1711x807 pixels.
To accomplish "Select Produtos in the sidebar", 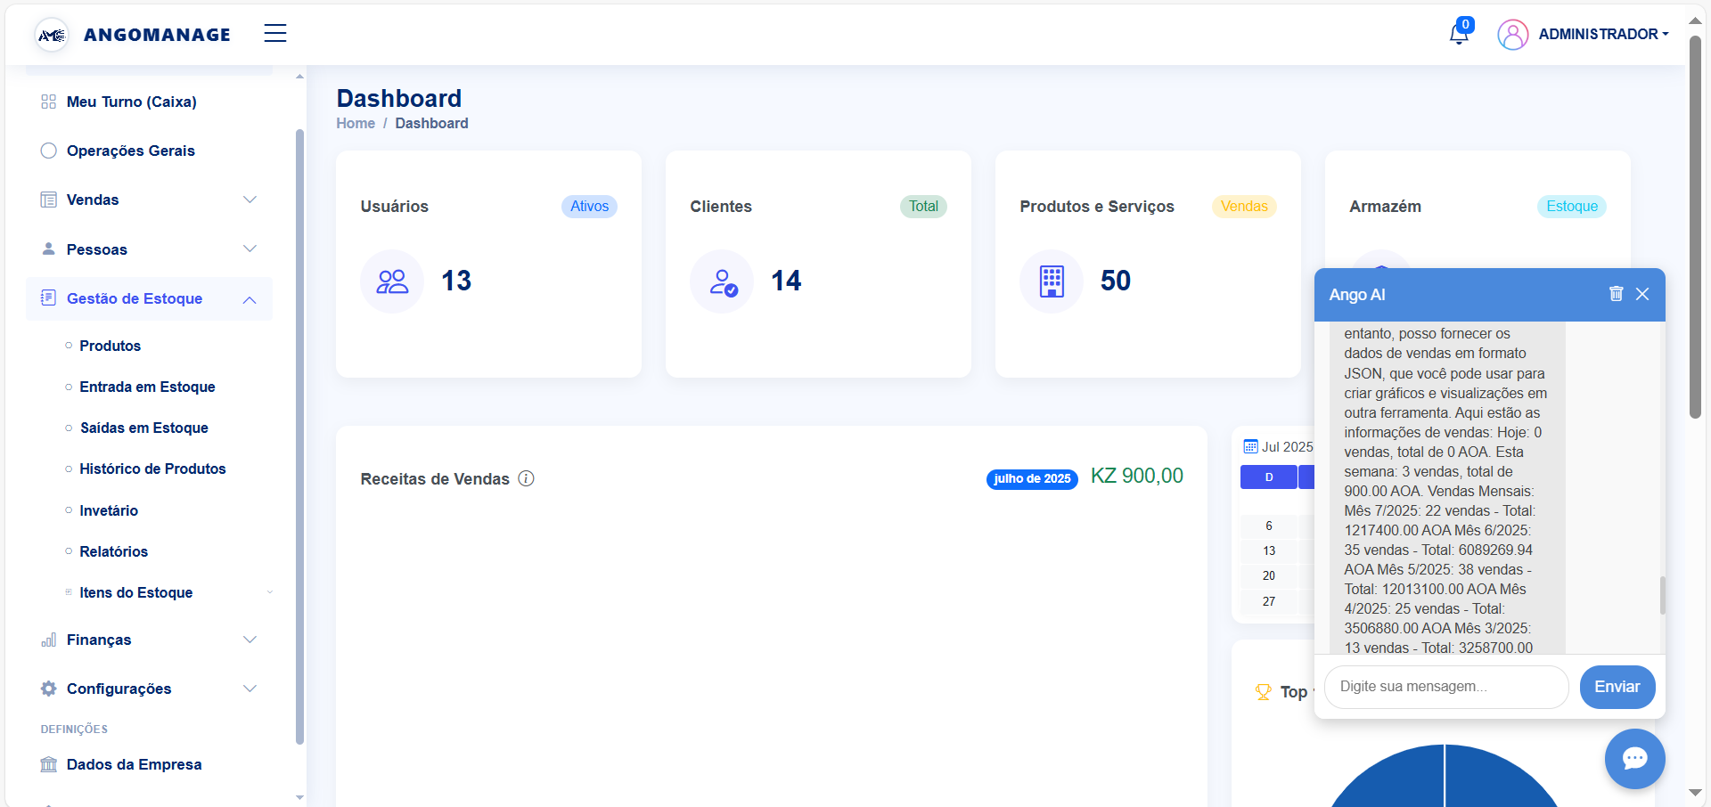I will click(x=111, y=346).
